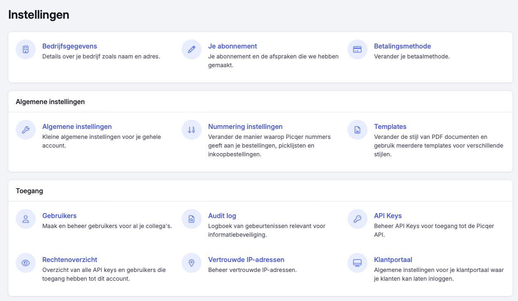Click the location pin icon for Vertrouwde IP-adressen
Viewport: 518px width, 301px height.
192,263
